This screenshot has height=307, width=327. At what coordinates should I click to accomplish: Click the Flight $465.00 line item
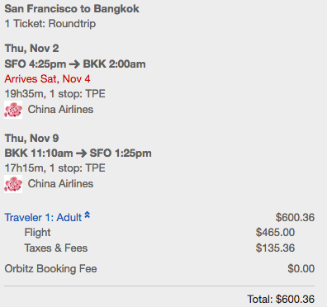159,233
